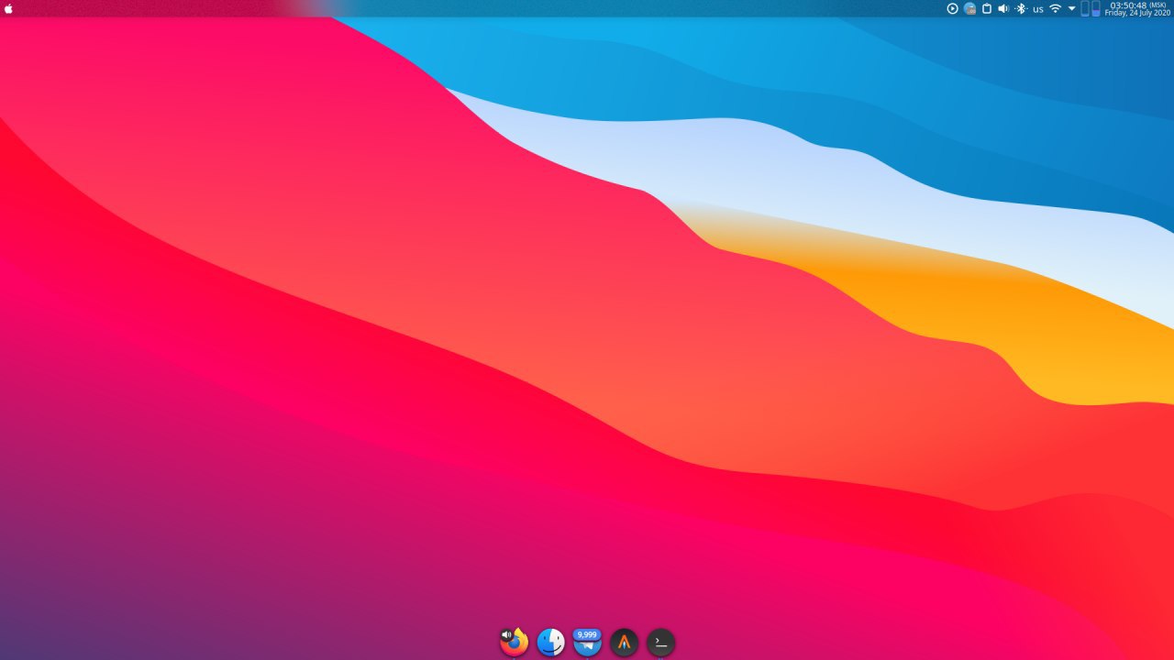Viewport: 1174px width, 660px height.
Task: Open the Apple logo launcher menu
Action: [8, 8]
